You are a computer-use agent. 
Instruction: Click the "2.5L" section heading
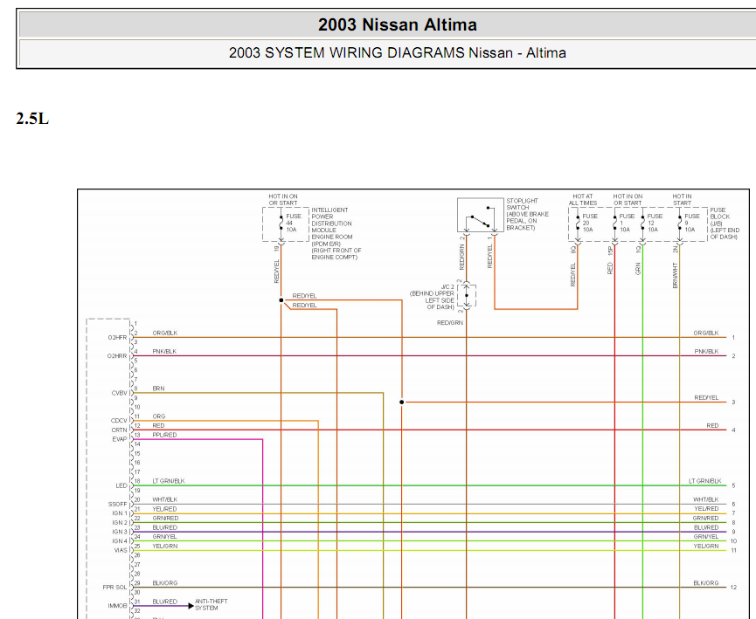click(32, 119)
